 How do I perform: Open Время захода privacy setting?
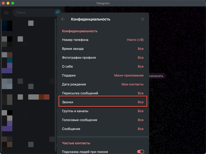pos(103,49)
